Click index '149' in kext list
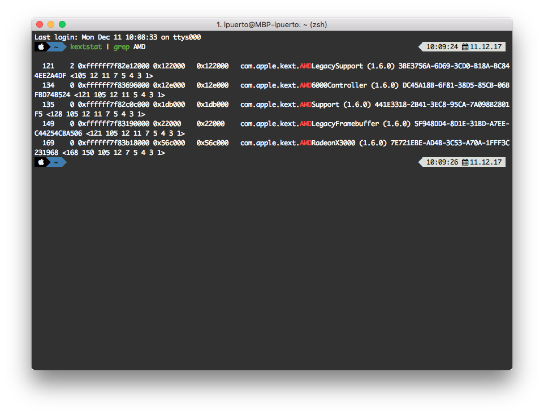This screenshot has height=415, width=544. tap(48, 123)
